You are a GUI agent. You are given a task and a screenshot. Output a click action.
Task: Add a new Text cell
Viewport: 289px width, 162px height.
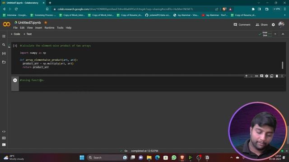point(28,34)
